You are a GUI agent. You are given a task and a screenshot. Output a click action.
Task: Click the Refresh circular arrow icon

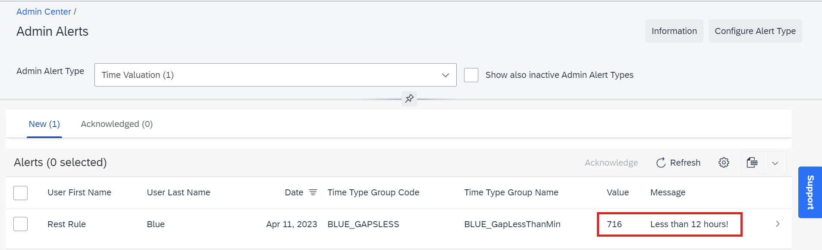[x=661, y=163]
